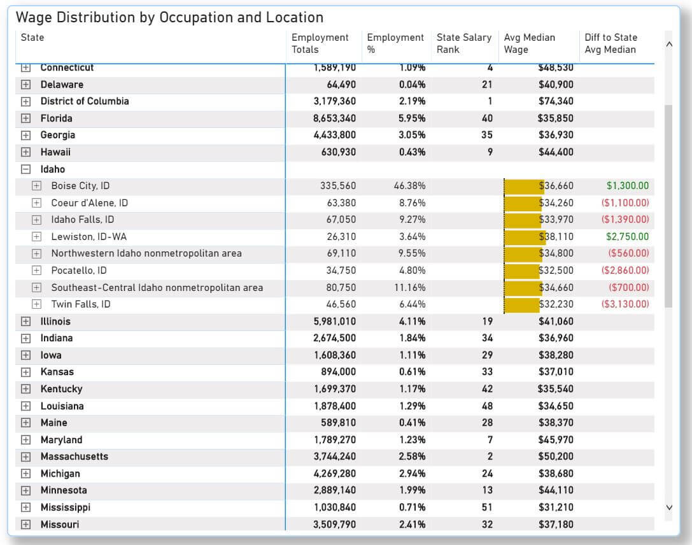Collapse the Idaho row

[26, 169]
